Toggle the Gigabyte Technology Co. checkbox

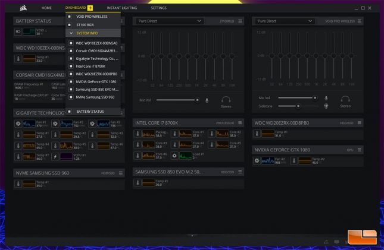(71, 59)
